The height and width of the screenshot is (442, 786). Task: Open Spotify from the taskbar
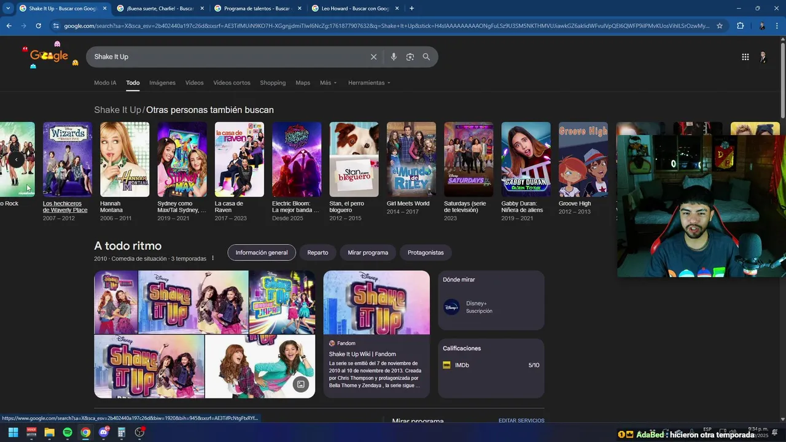pyautogui.click(x=68, y=432)
